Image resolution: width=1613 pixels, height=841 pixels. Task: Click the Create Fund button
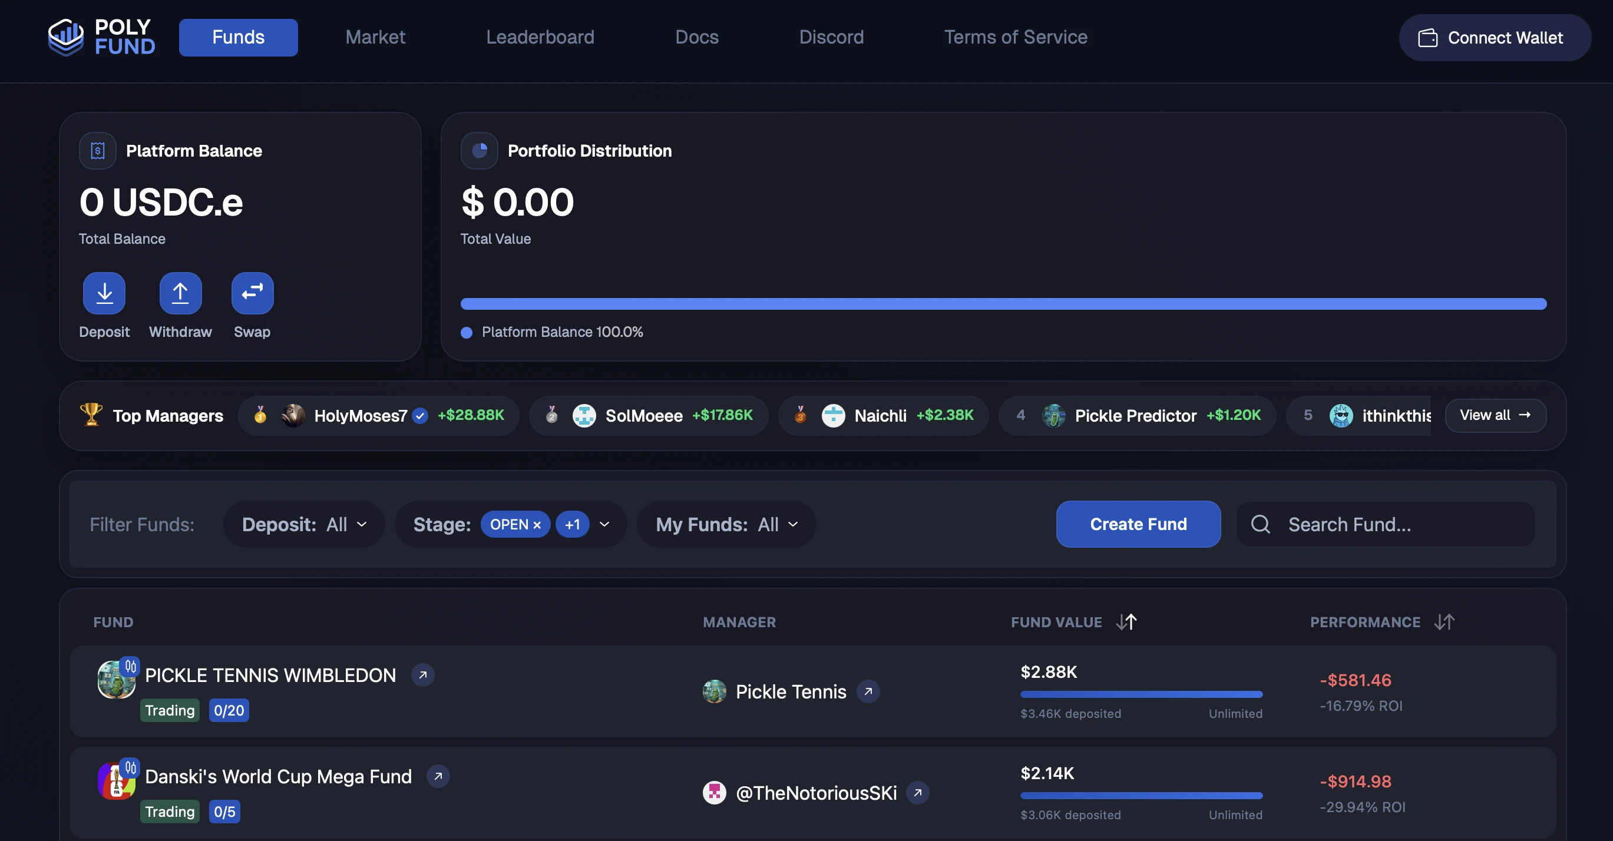click(x=1138, y=524)
